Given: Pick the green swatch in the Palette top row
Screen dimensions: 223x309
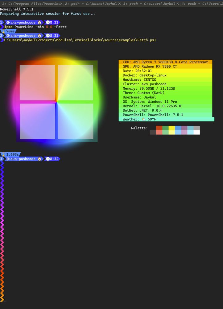Looking at the screenshot, I should (166, 128).
